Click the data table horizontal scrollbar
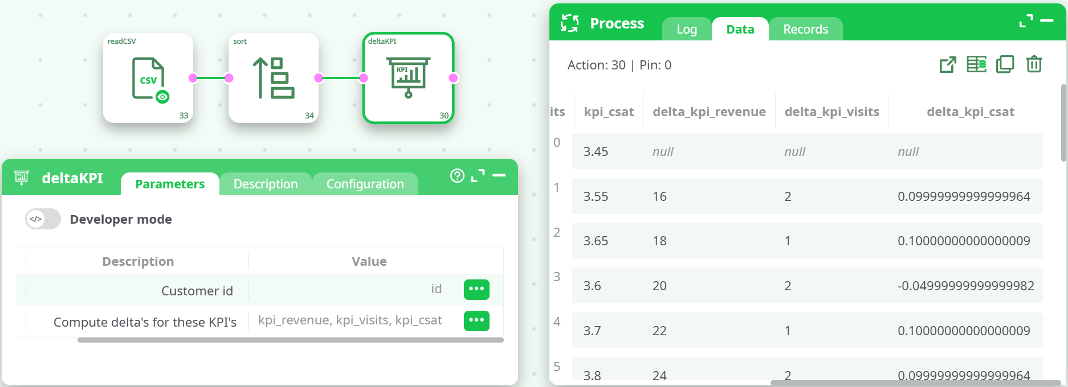Viewport: 1068px width, 387px height. pos(915,382)
